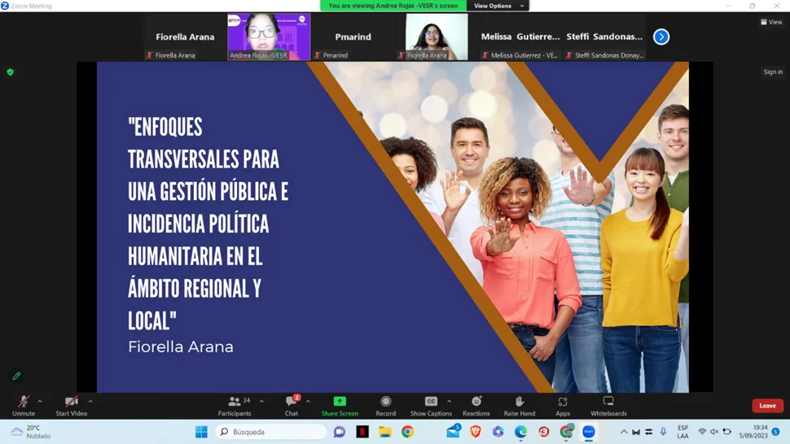Open the Apps panel
The image size is (790, 444).
pyautogui.click(x=563, y=404)
